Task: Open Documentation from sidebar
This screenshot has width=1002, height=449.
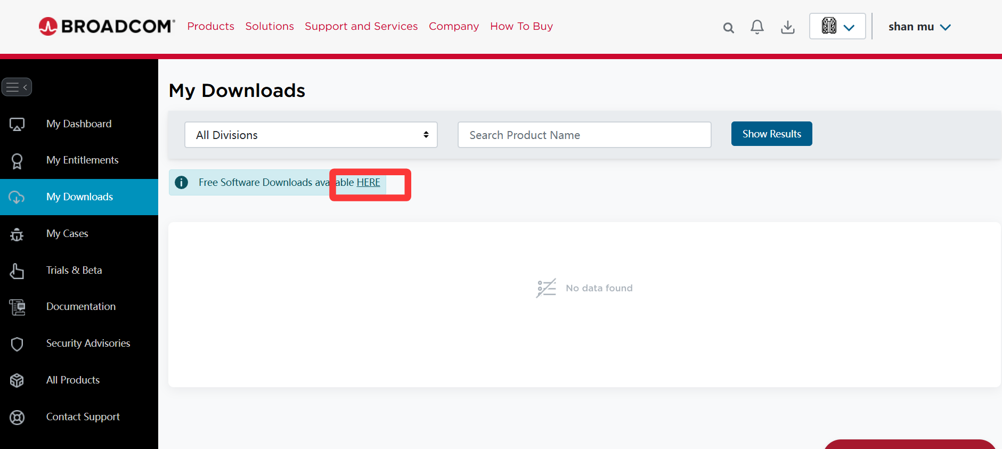Action: [x=79, y=306]
